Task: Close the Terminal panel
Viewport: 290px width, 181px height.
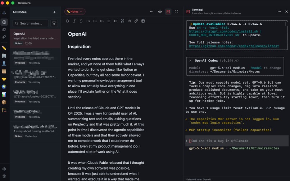Action: (286, 11)
